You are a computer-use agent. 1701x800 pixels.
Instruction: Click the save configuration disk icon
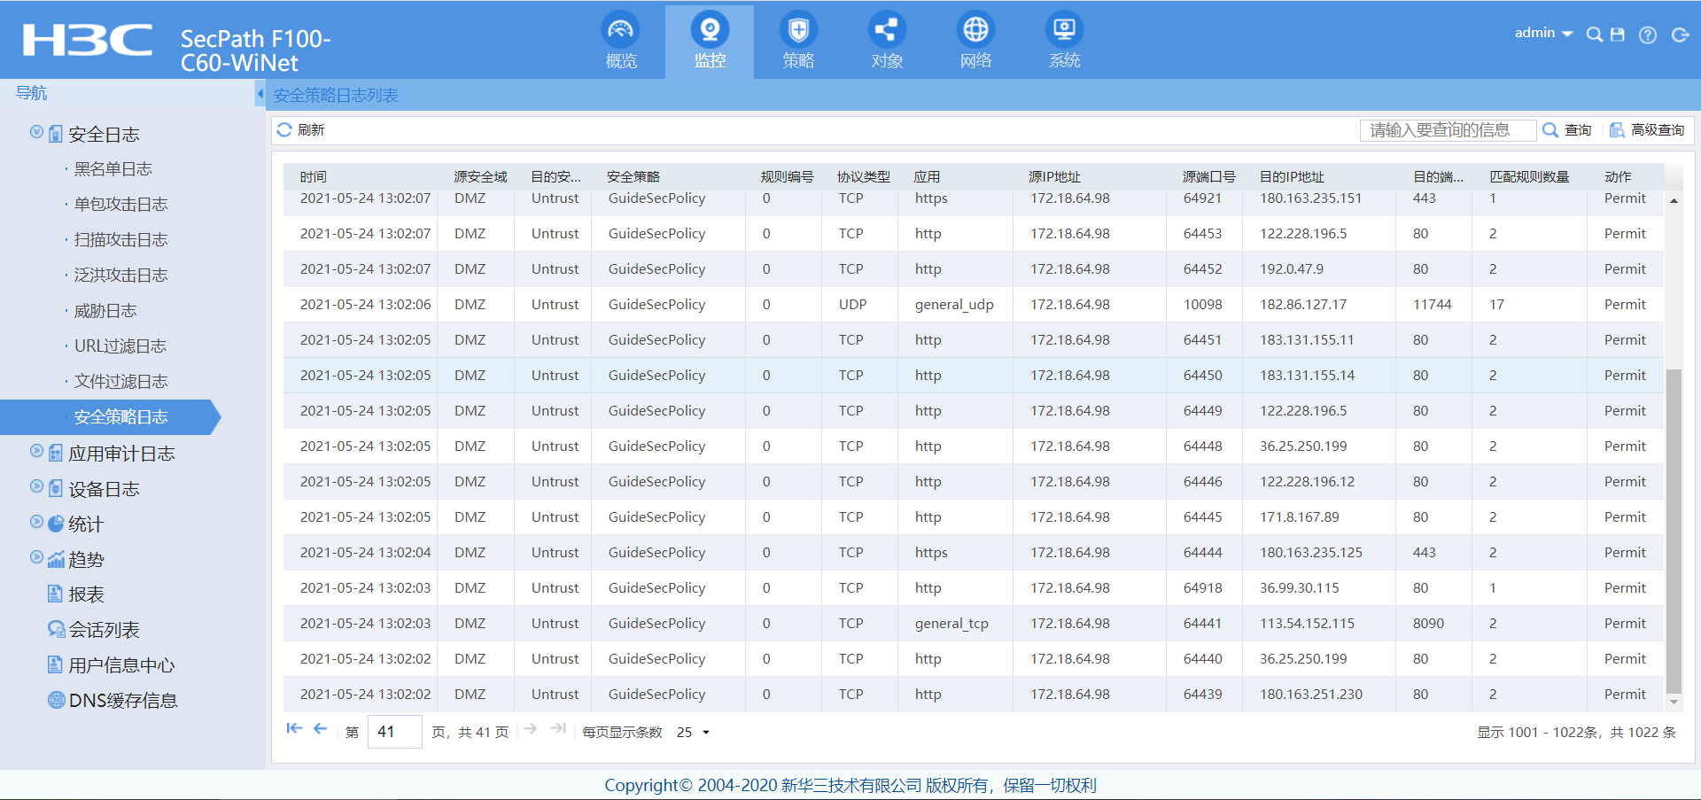[x=1618, y=35]
